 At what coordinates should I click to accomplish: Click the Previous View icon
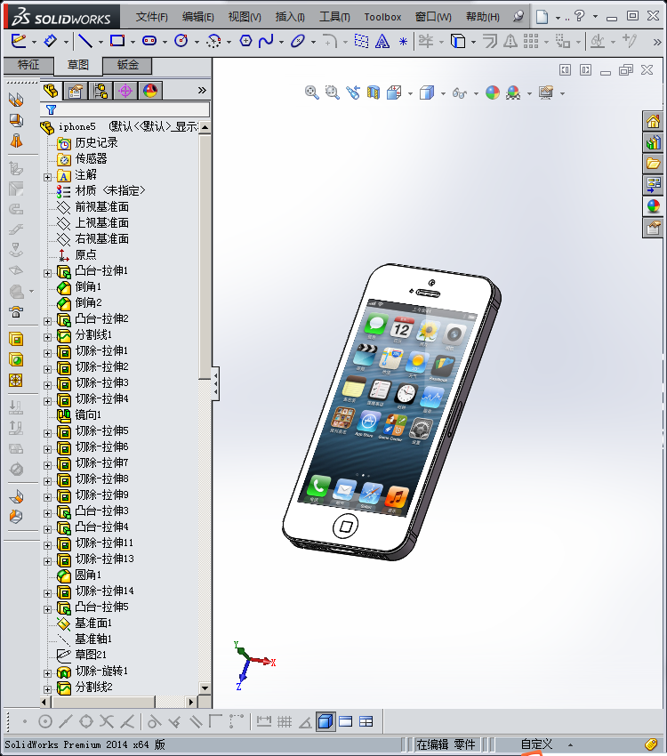tap(353, 92)
